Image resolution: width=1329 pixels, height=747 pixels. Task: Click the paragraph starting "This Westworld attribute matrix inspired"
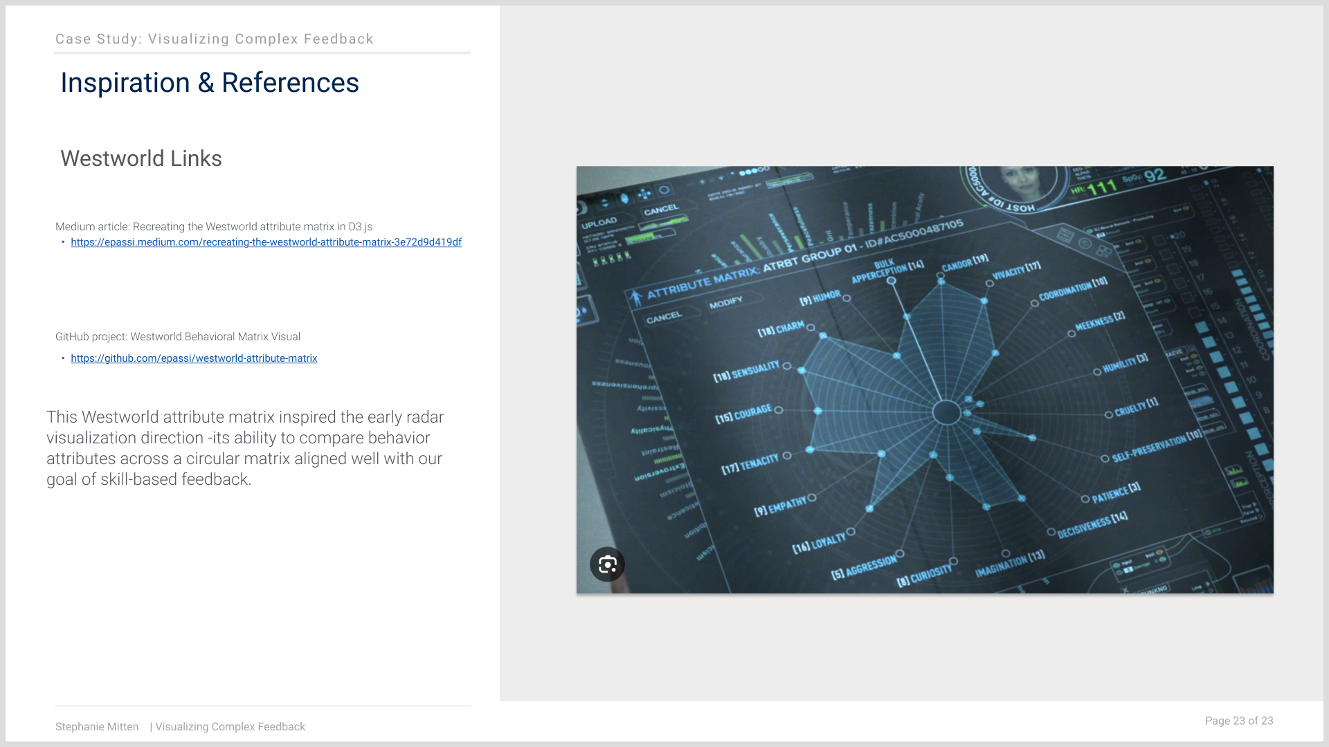pyautogui.click(x=246, y=448)
